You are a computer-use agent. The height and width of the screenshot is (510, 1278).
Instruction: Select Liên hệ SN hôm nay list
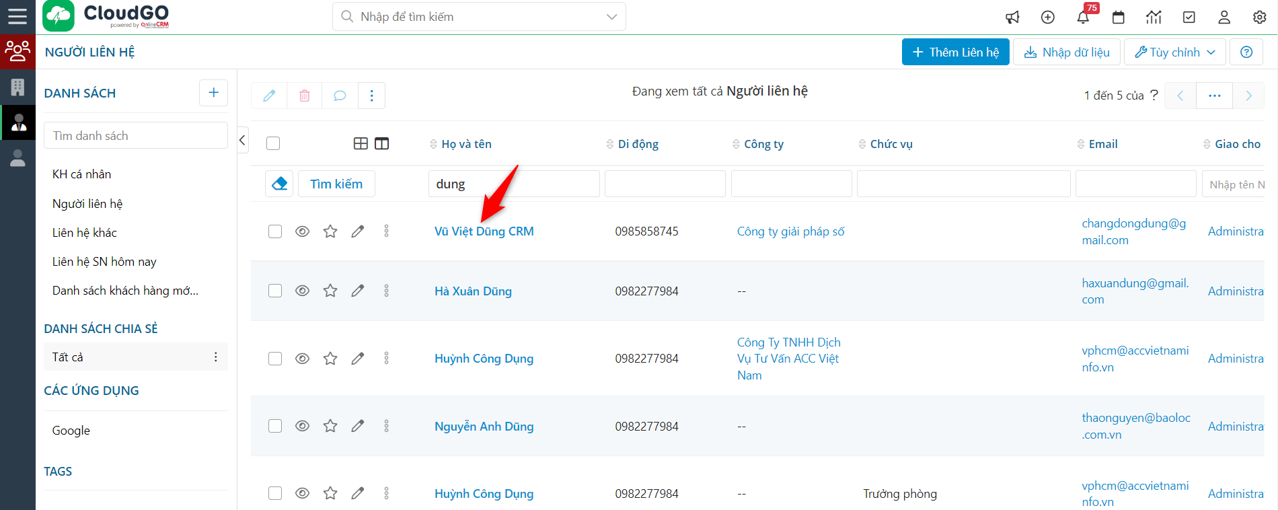104,262
